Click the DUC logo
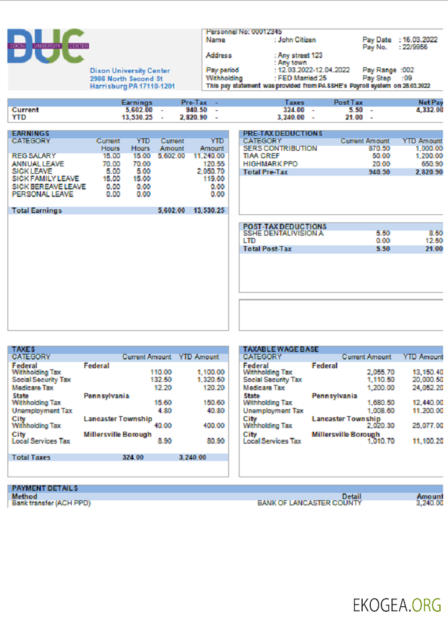The height and width of the screenshot is (623, 448). (47, 46)
